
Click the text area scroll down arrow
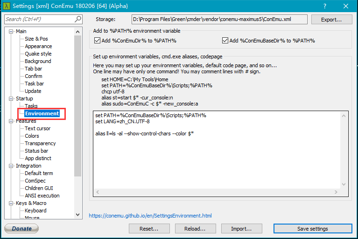click(344, 184)
